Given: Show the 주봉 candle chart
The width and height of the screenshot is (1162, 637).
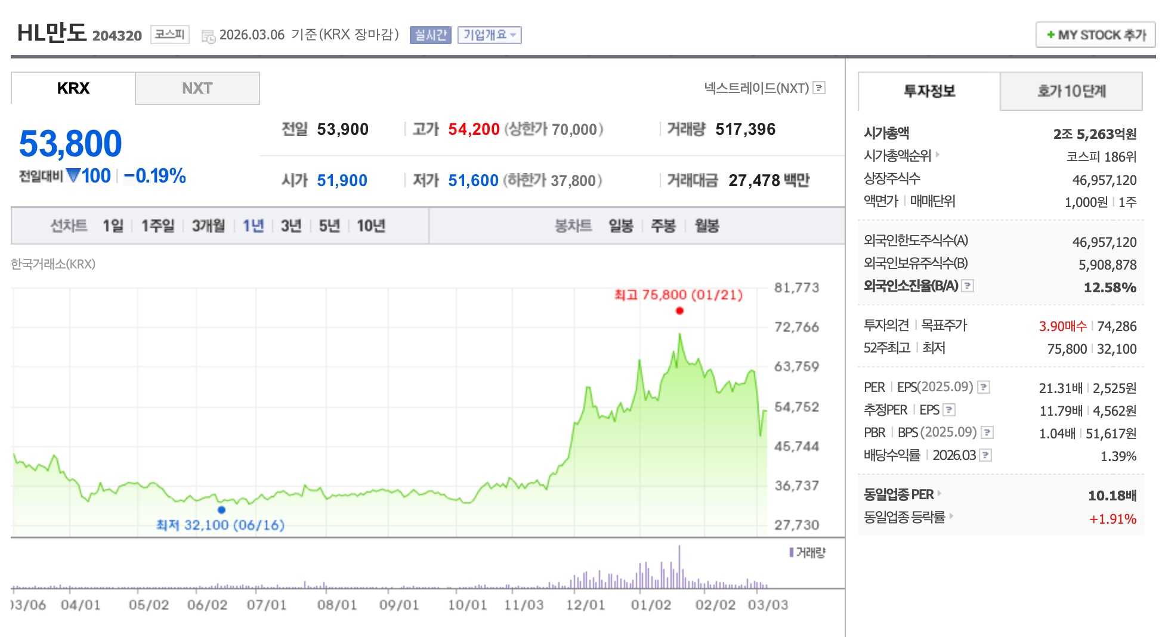Looking at the screenshot, I should pos(663,225).
